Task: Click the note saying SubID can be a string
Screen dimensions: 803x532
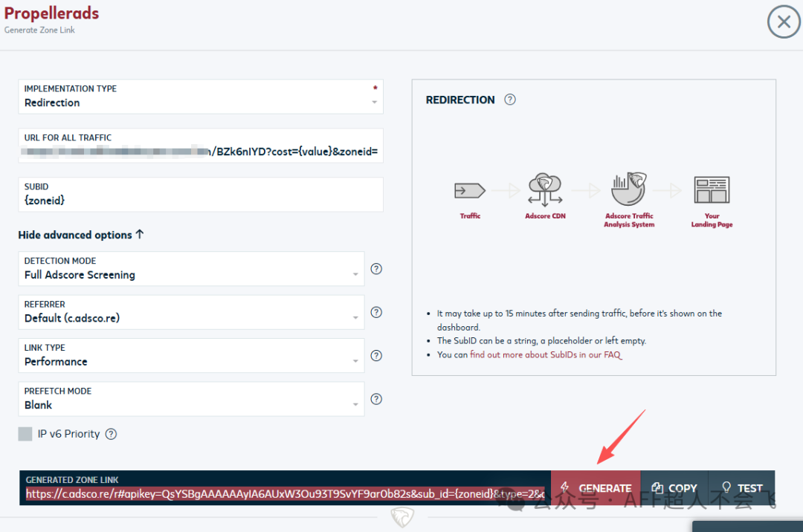Action: [x=541, y=341]
